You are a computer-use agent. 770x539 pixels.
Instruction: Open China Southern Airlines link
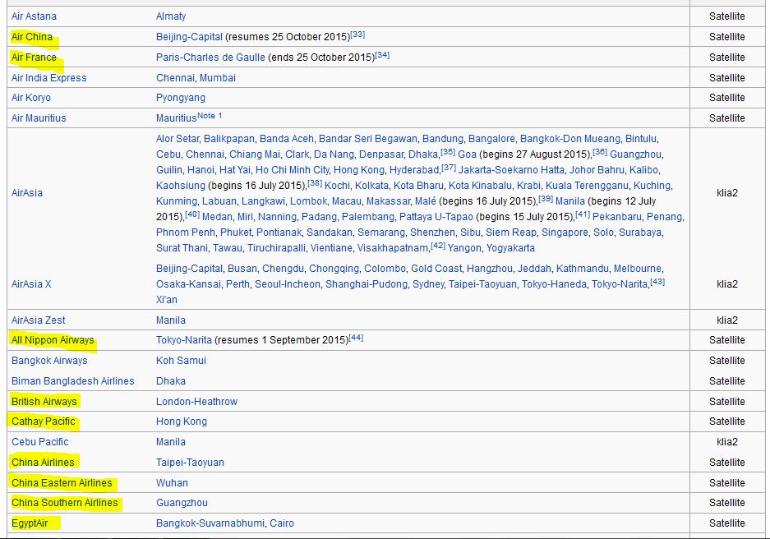pyautogui.click(x=65, y=503)
